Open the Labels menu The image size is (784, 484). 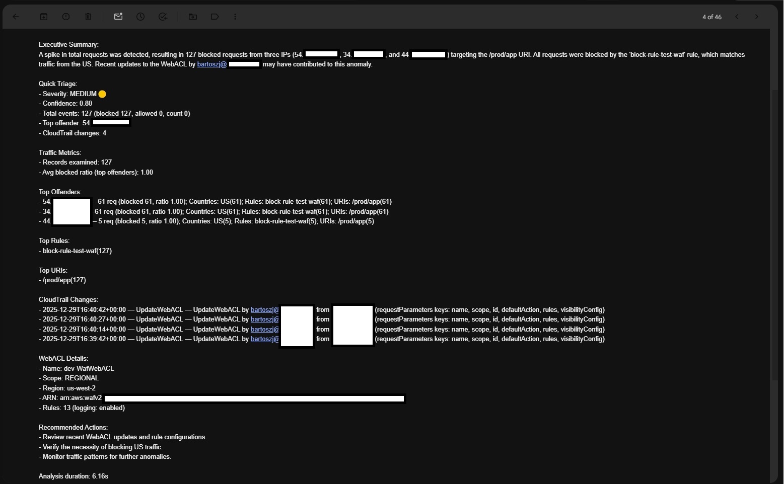[215, 17]
